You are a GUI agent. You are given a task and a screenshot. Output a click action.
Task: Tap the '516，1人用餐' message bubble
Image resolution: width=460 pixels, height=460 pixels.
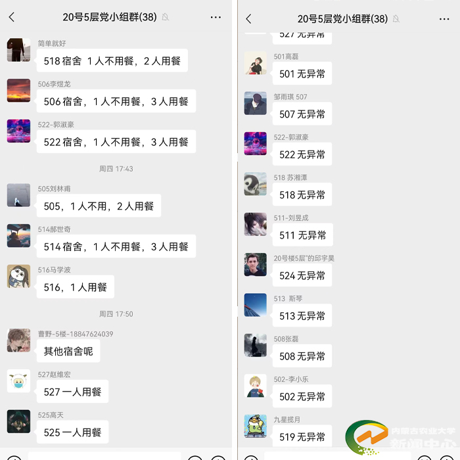coord(76,287)
